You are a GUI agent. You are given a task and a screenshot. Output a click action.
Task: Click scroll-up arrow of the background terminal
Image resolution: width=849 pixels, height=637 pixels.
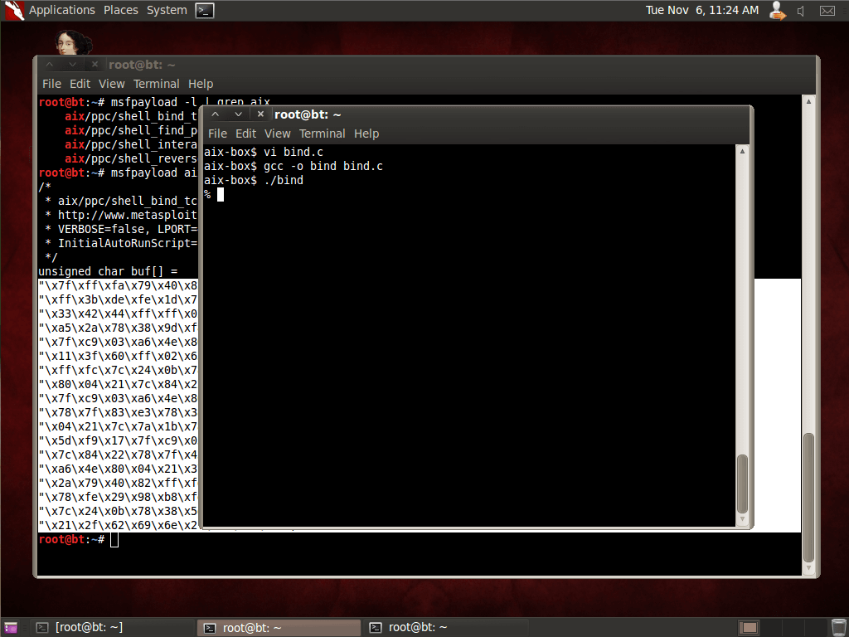point(808,101)
